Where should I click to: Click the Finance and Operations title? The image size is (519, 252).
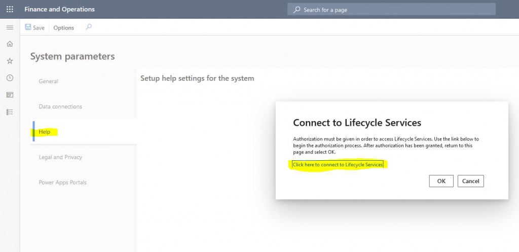(x=60, y=9)
